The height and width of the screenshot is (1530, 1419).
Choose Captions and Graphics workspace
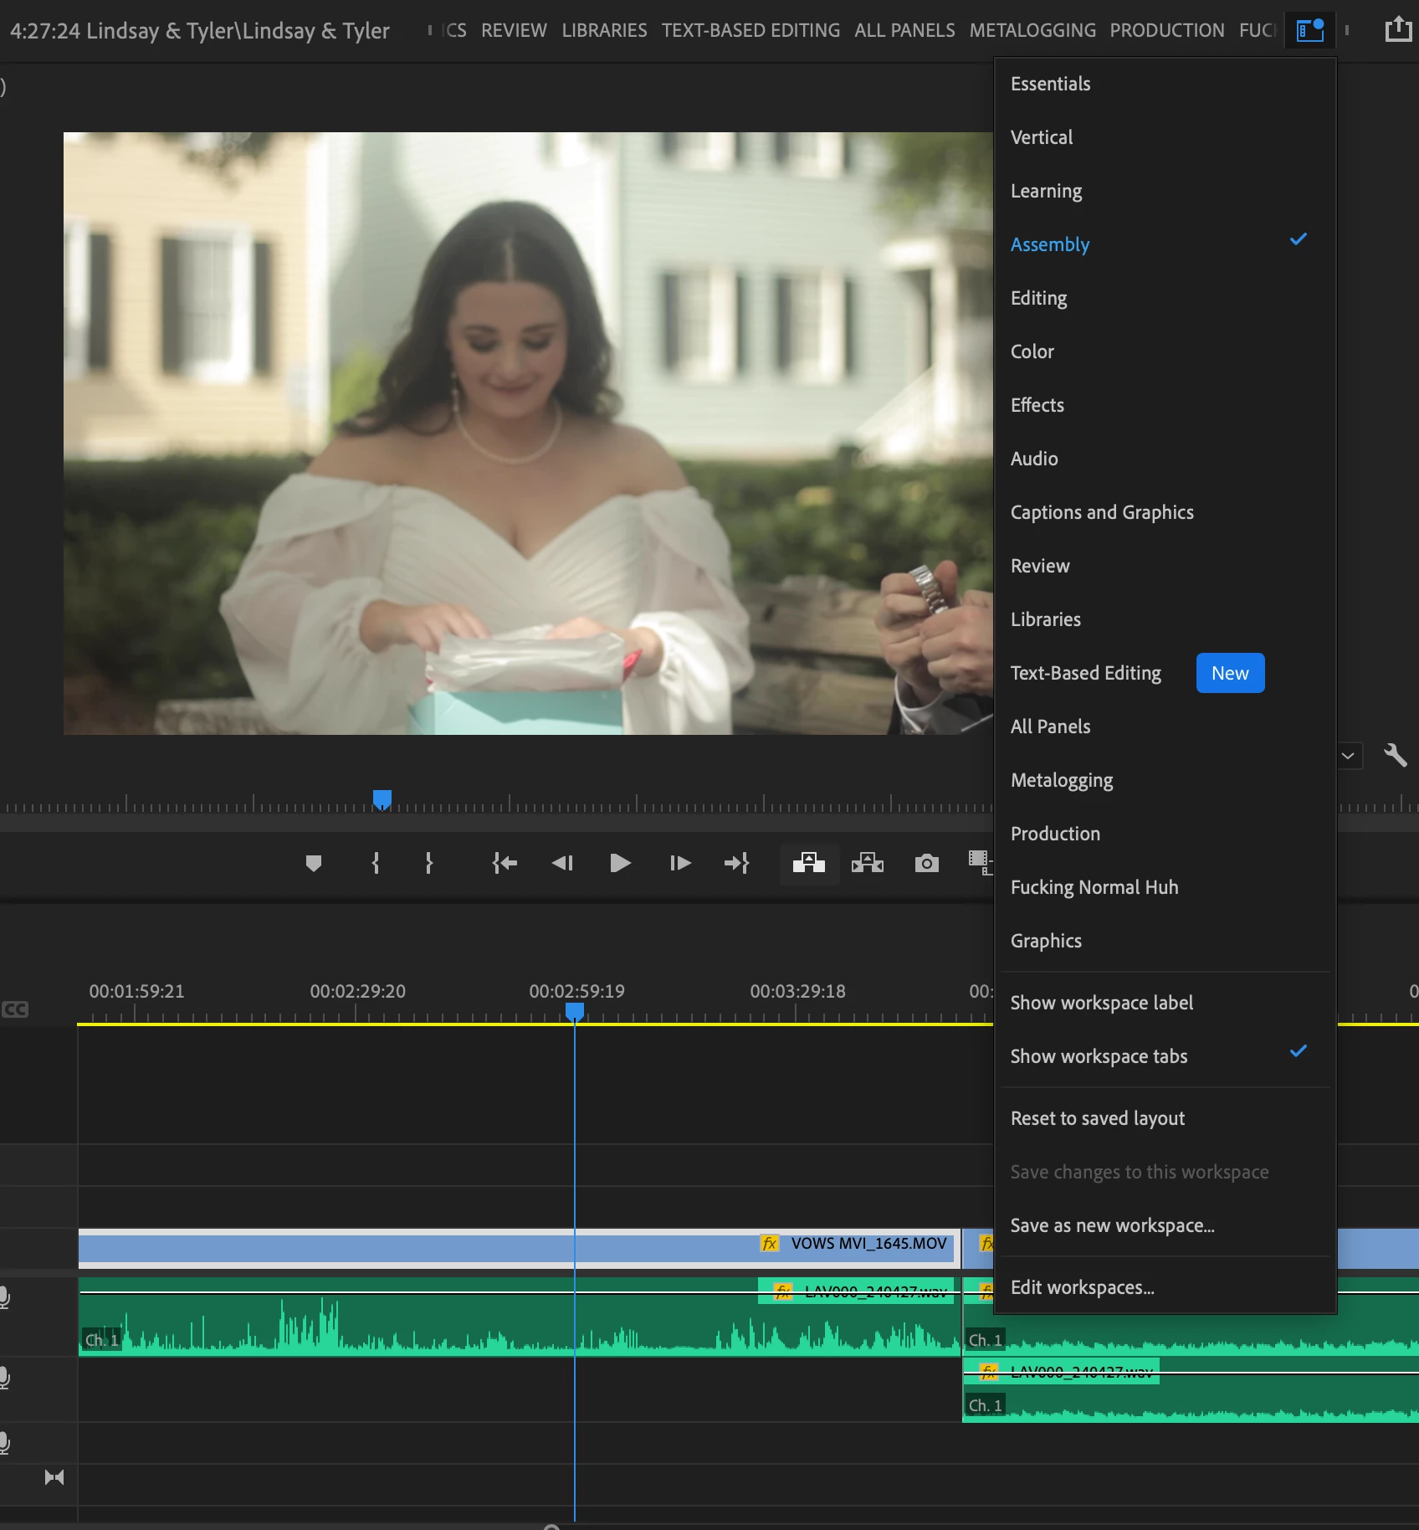1165,512
